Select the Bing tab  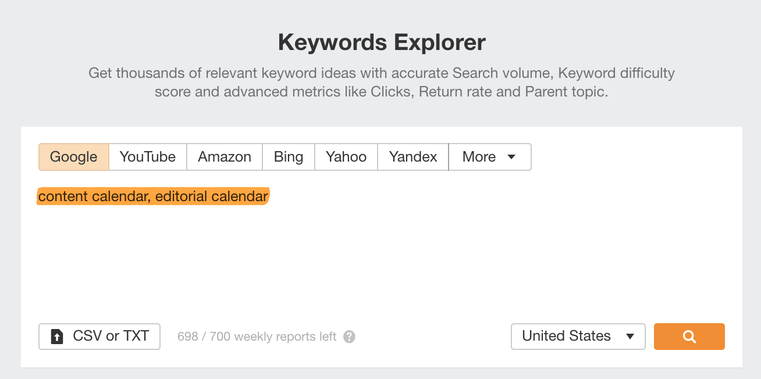pyautogui.click(x=289, y=157)
